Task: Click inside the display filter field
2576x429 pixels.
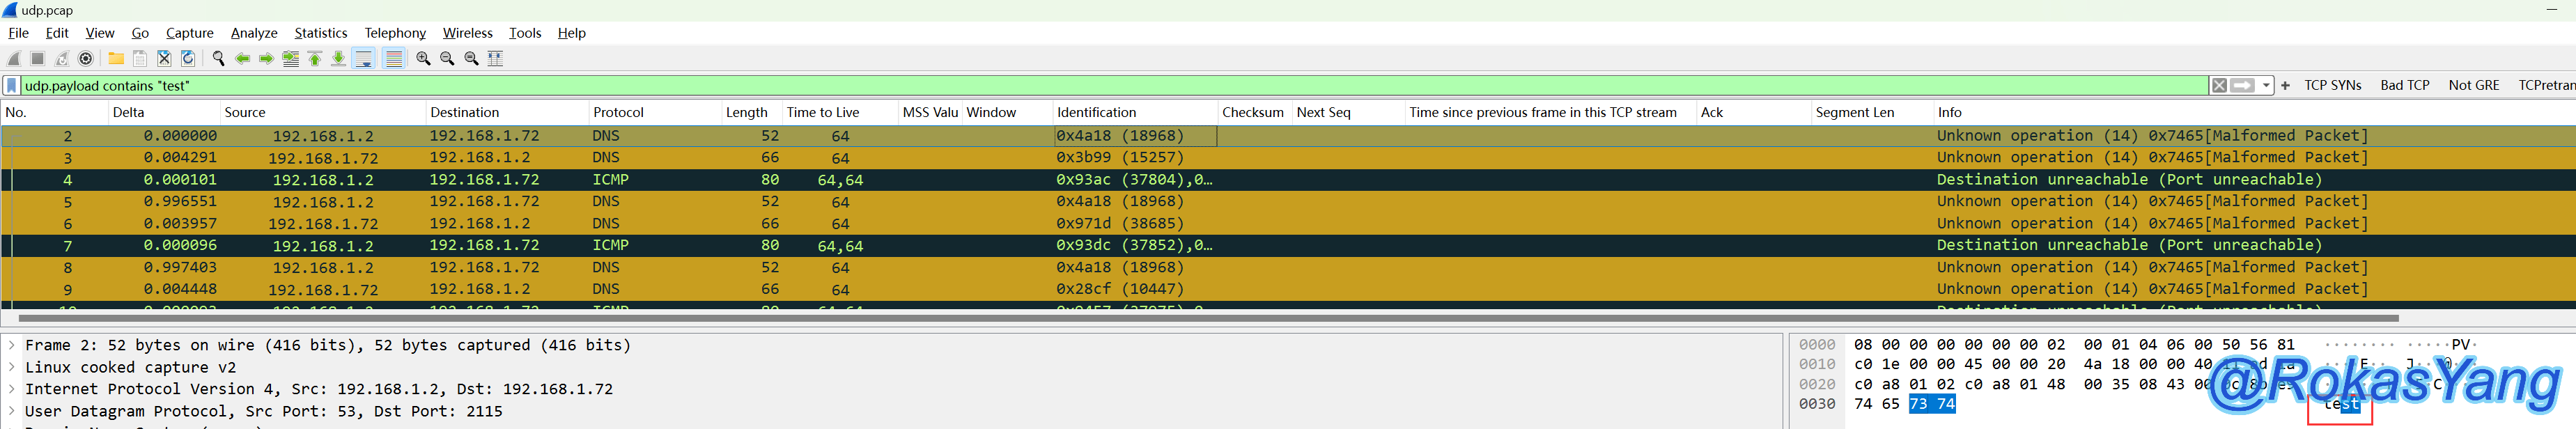Action: point(1100,86)
